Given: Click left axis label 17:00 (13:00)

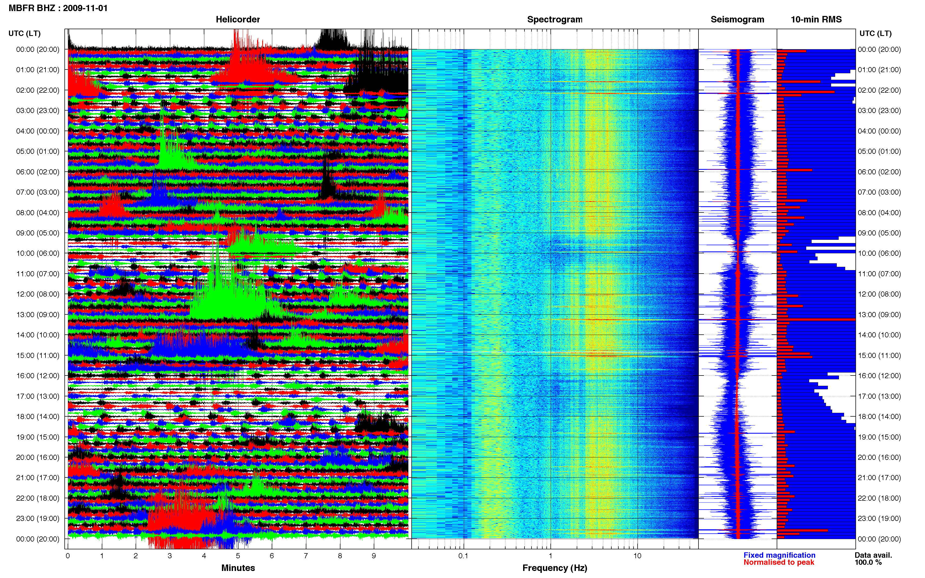Looking at the screenshot, I should click(38, 396).
